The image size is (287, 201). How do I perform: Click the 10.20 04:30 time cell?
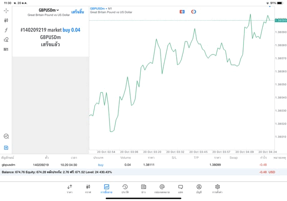(69, 165)
